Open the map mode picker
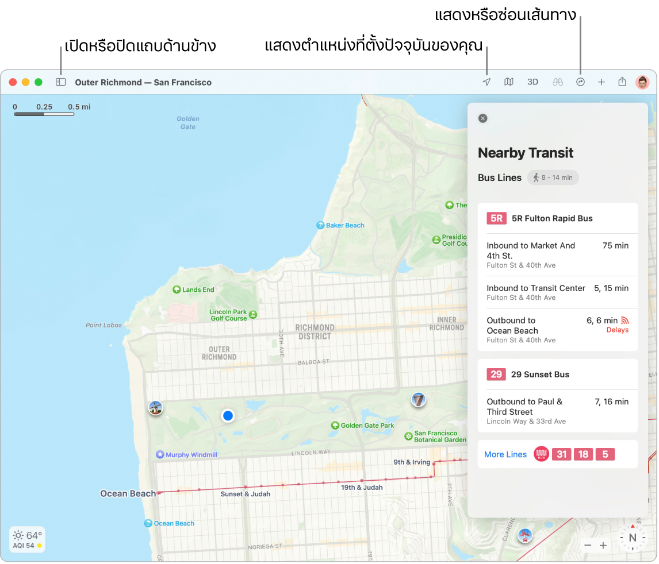 [509, 82]
